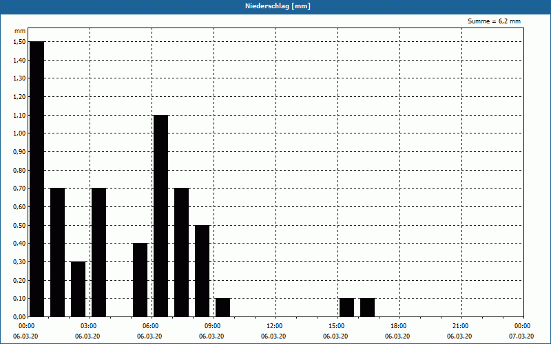Select the 1,10 y-axis label
551x344 pixels.
19,115
